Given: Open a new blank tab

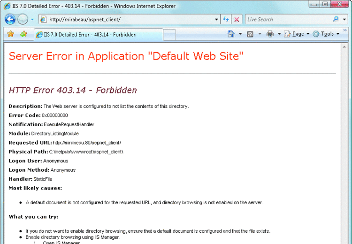Looking at the screenshot, I should coord(169,35).
